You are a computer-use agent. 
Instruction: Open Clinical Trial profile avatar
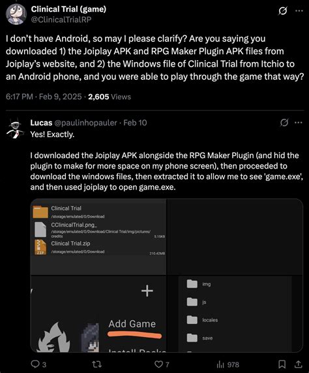[16, 14]
